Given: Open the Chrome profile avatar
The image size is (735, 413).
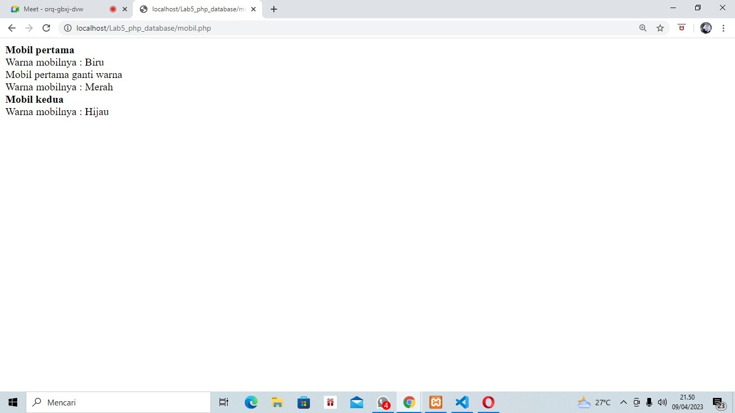Looking at the screenshot, I should [x=705, y=28].
